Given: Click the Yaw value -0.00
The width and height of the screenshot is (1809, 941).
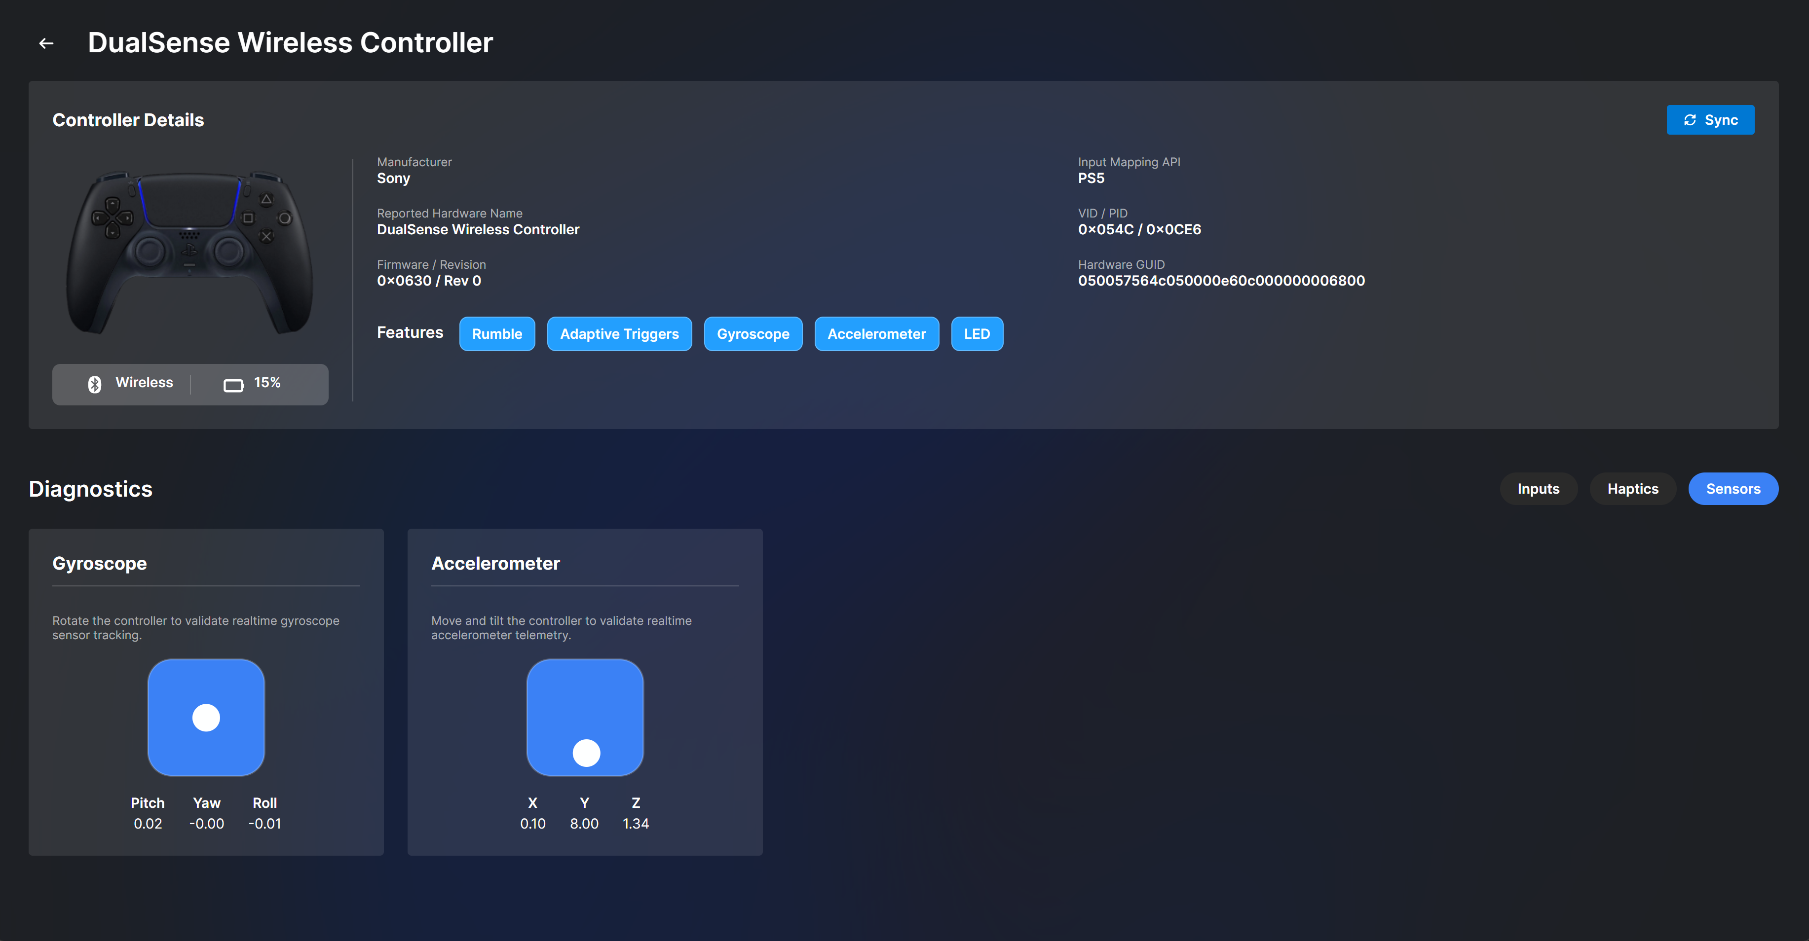Looking at the screenshot, I should point(206,824).
